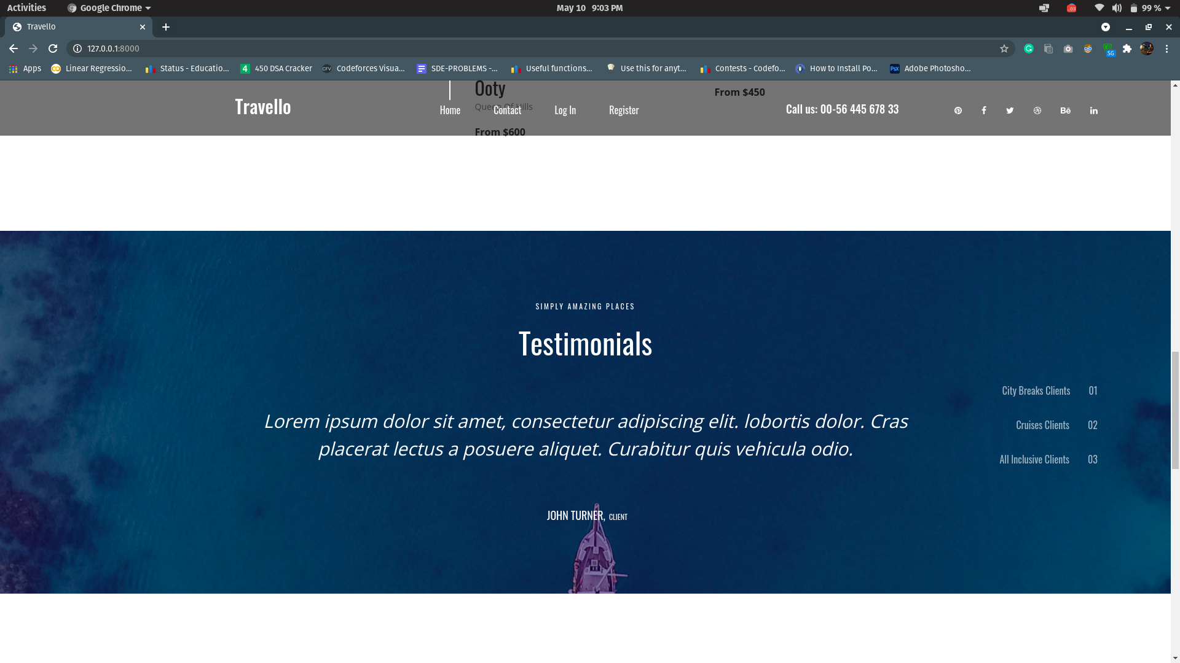Reload the page in Chrome
This screenshot has height=663, width=1180.
coord(53,48)
